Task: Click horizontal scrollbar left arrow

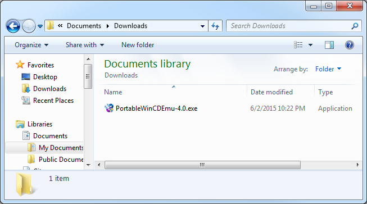Action: [99, 165]
